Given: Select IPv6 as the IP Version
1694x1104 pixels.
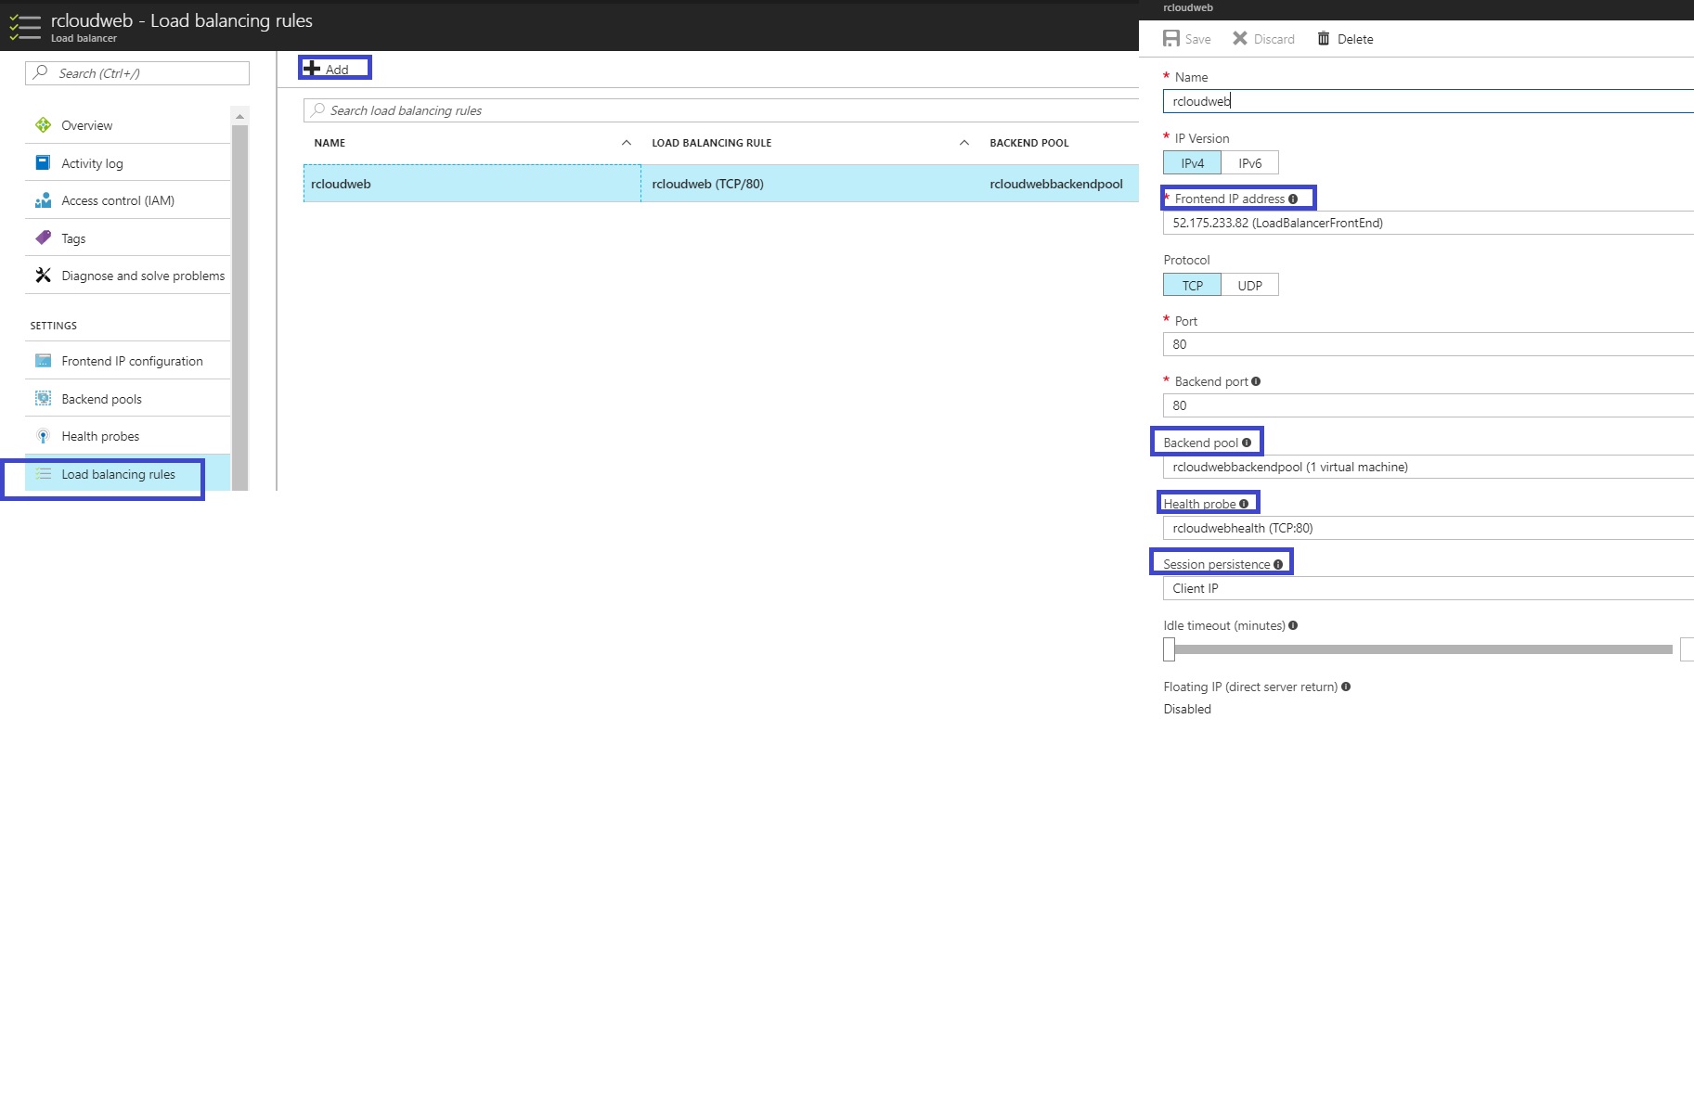Looking at the screenshot, I should tap(1249, 162).
